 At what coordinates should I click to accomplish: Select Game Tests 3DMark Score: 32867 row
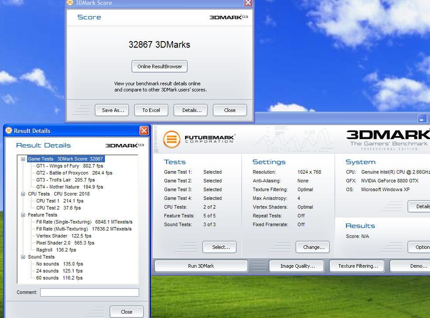(66, 159)
